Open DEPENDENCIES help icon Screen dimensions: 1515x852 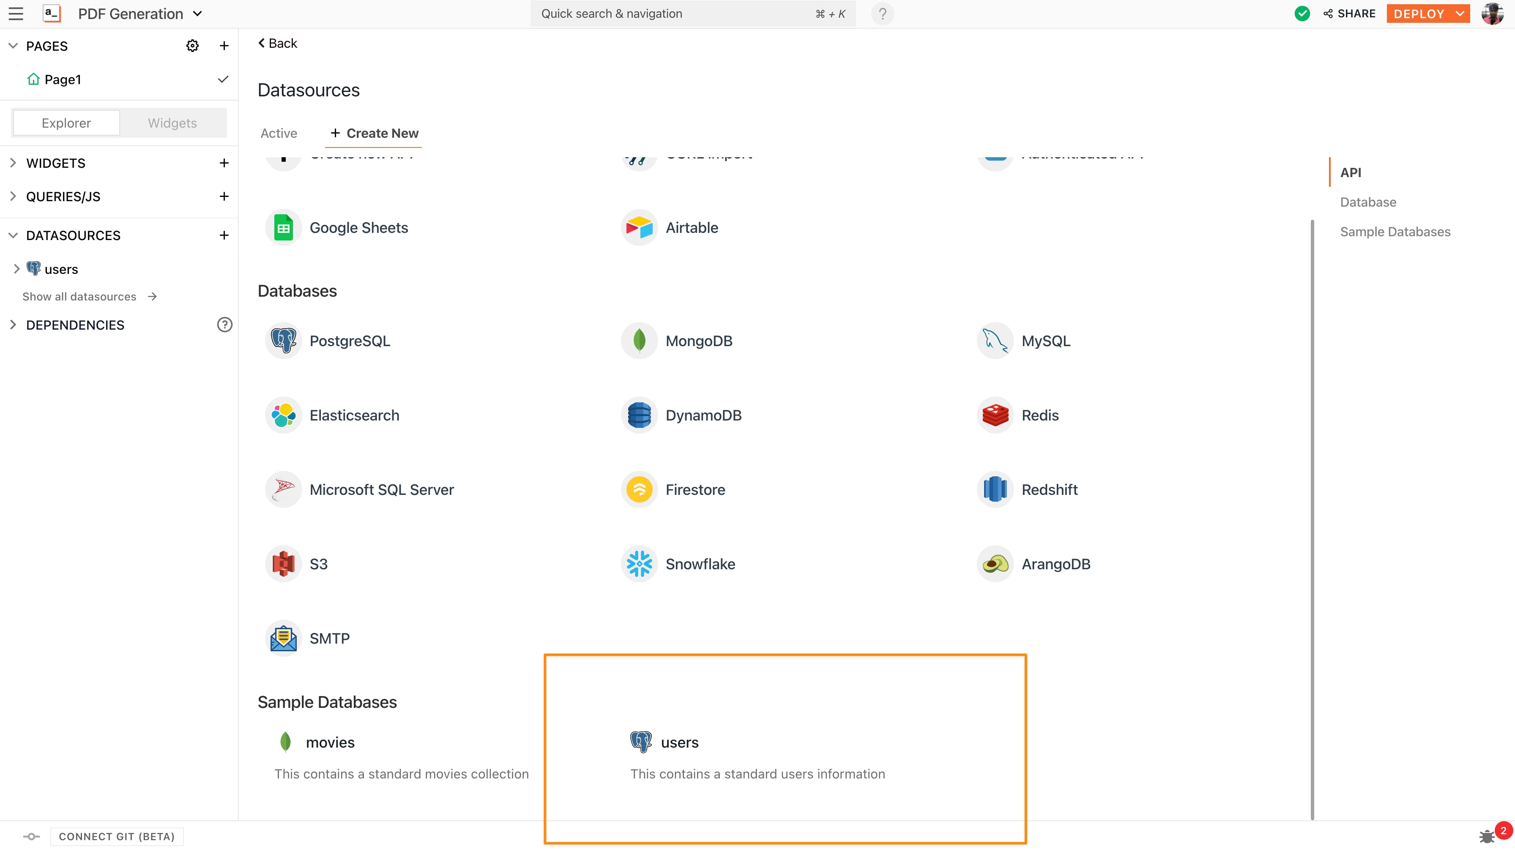pyautogui.click(x=224, y=325)
